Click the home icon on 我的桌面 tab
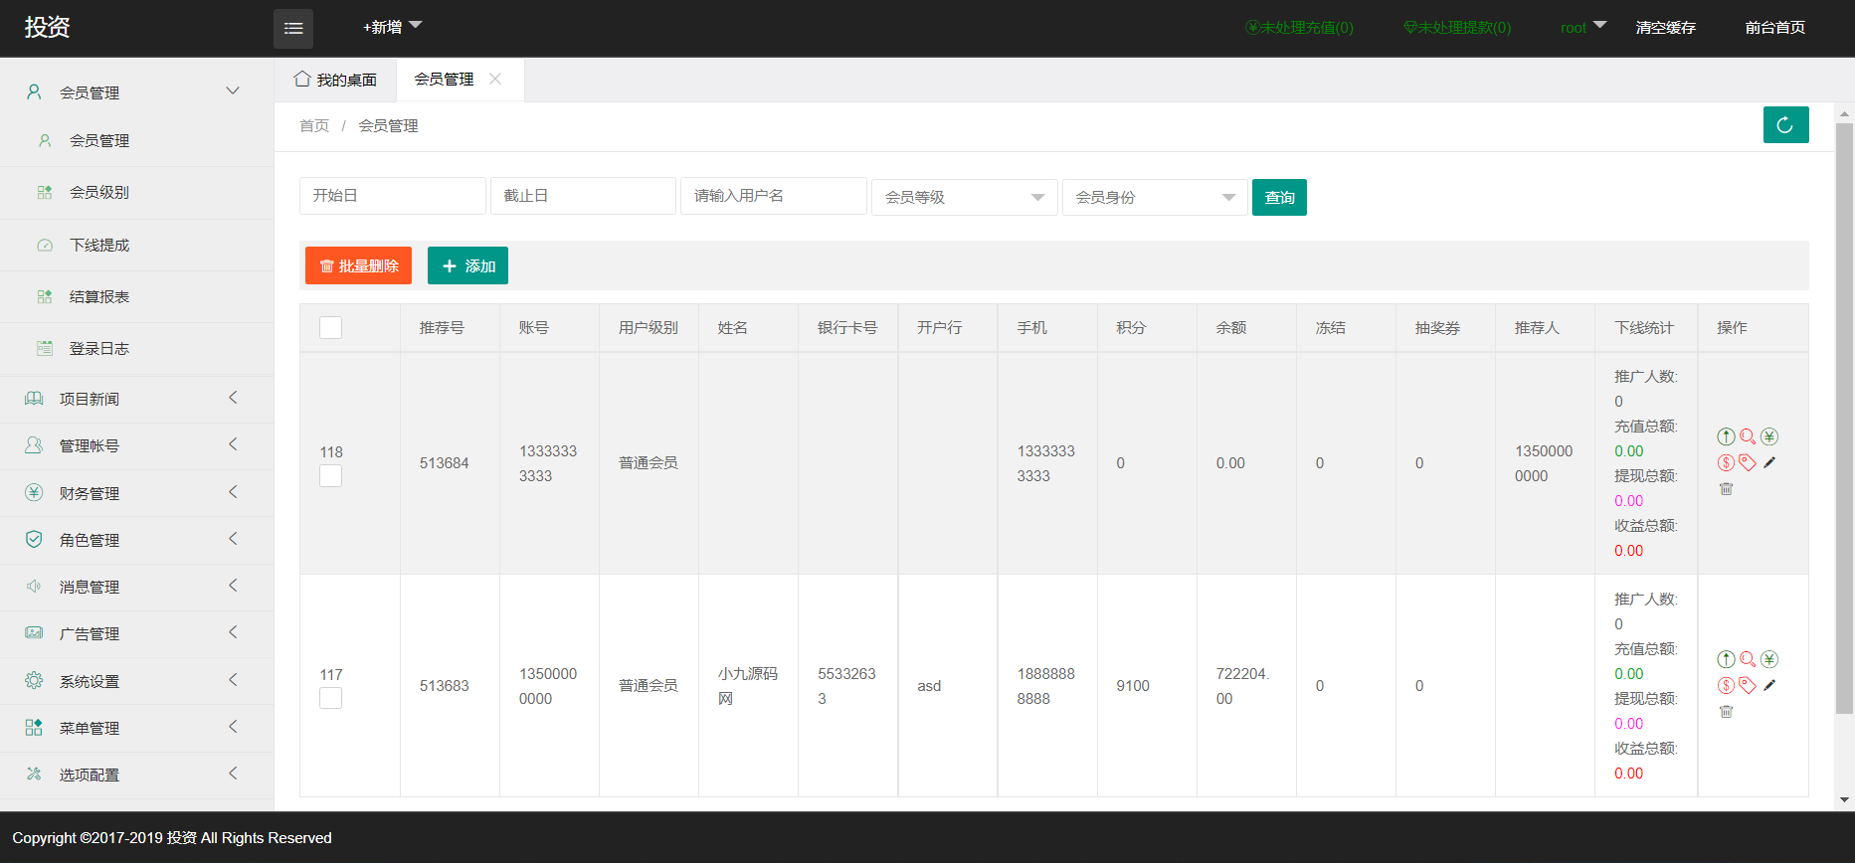 [302, 79]
